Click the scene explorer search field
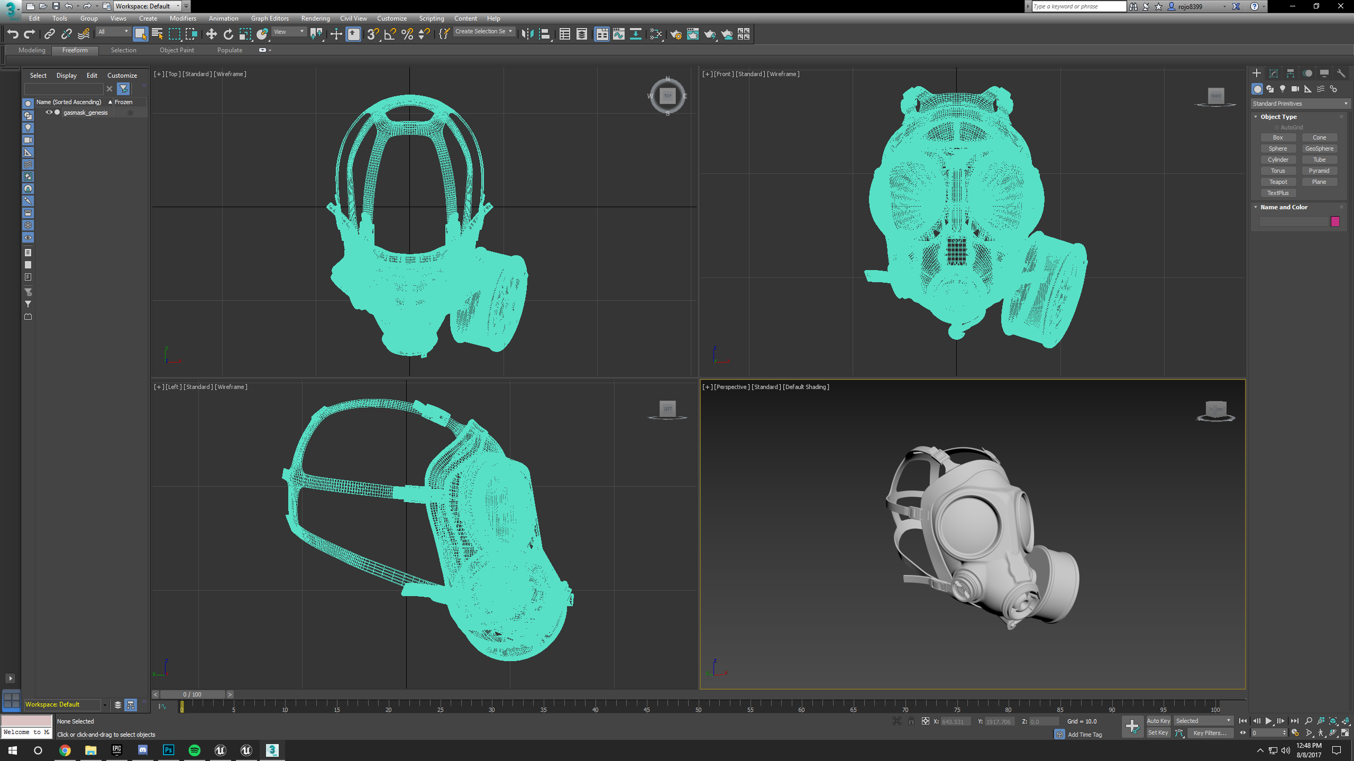The image size is (1354, 761). coord(64,89)
